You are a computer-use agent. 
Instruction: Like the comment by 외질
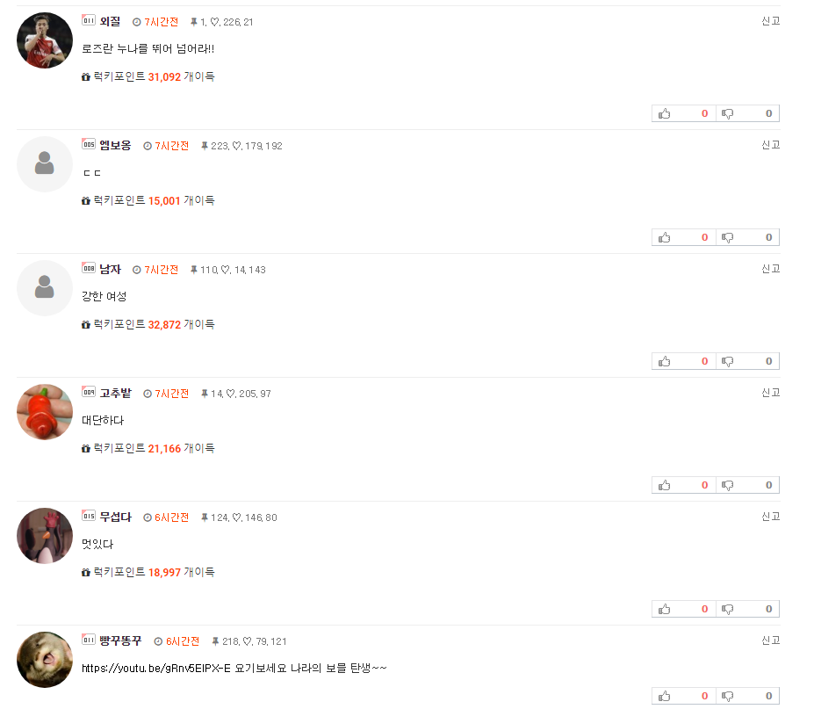[x=684, y=113]
